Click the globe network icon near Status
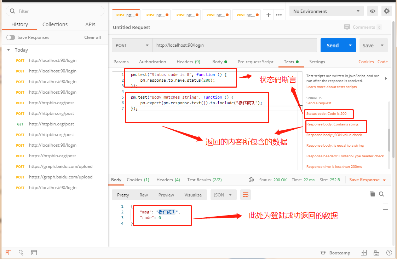Image resolution: width=397 pixels, height=259 pixels. point(251,180)
